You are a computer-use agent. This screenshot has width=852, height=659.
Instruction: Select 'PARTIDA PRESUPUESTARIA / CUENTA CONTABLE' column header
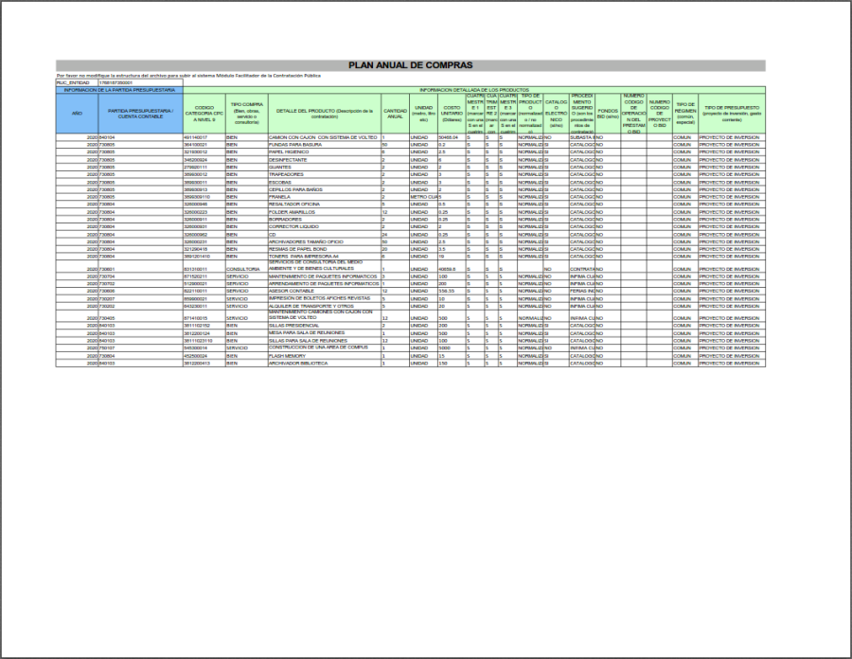[x=141, y=114]
